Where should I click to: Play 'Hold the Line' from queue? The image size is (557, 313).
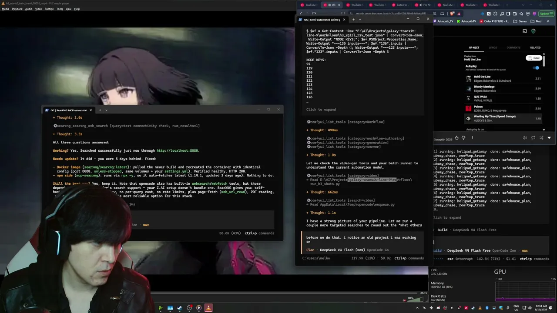click(x=503, y=79)
